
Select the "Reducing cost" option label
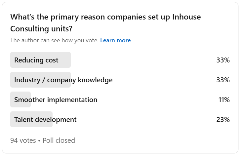(36, 60)
